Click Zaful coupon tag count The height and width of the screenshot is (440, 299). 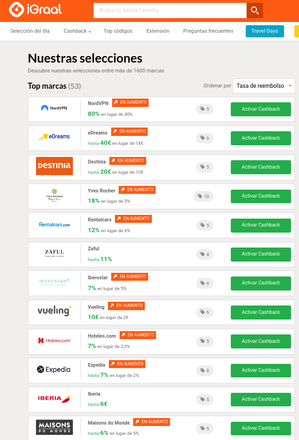point(205,254)
